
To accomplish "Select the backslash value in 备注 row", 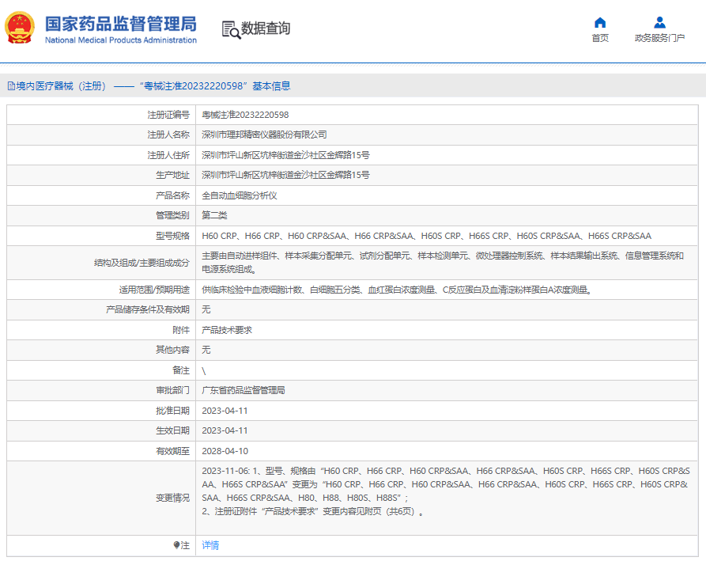I will pos(204,370).
